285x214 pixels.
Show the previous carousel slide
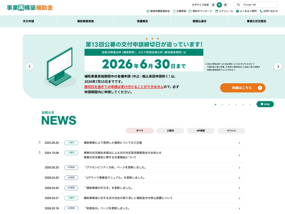tap(30, 66)
